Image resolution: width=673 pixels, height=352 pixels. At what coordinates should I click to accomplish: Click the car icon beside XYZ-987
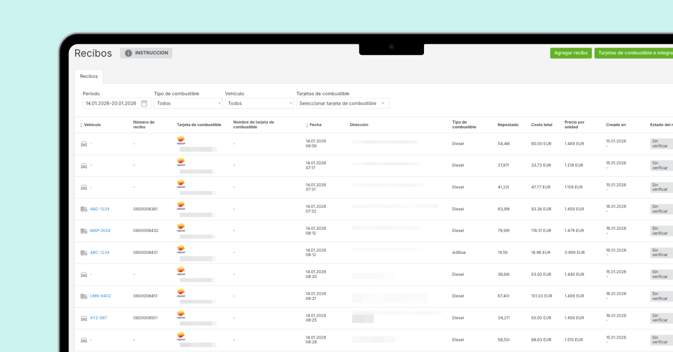(x=84, y=318)
